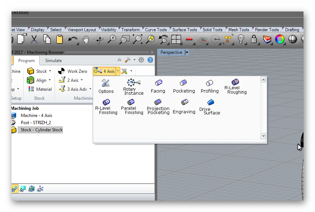Screen dimensions: 315x212
Task: Expand the Perspective viewport dropdown arrow
Action: [x=187, y=52]
